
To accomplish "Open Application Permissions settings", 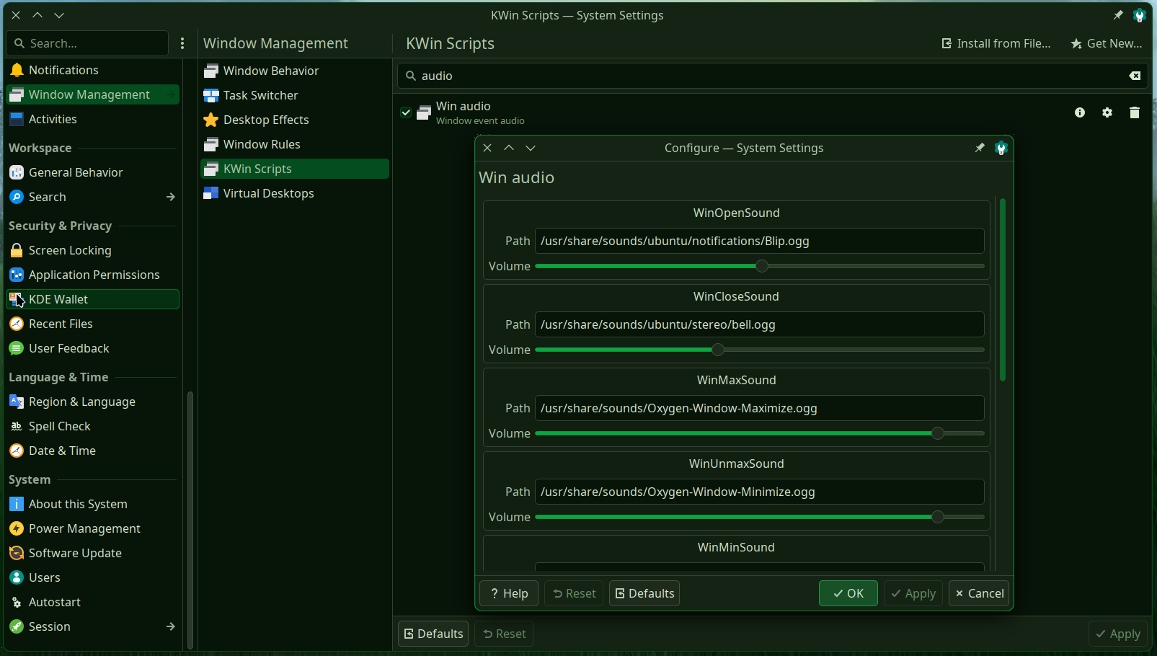I will pyautogui.click(x=92, y=275).
